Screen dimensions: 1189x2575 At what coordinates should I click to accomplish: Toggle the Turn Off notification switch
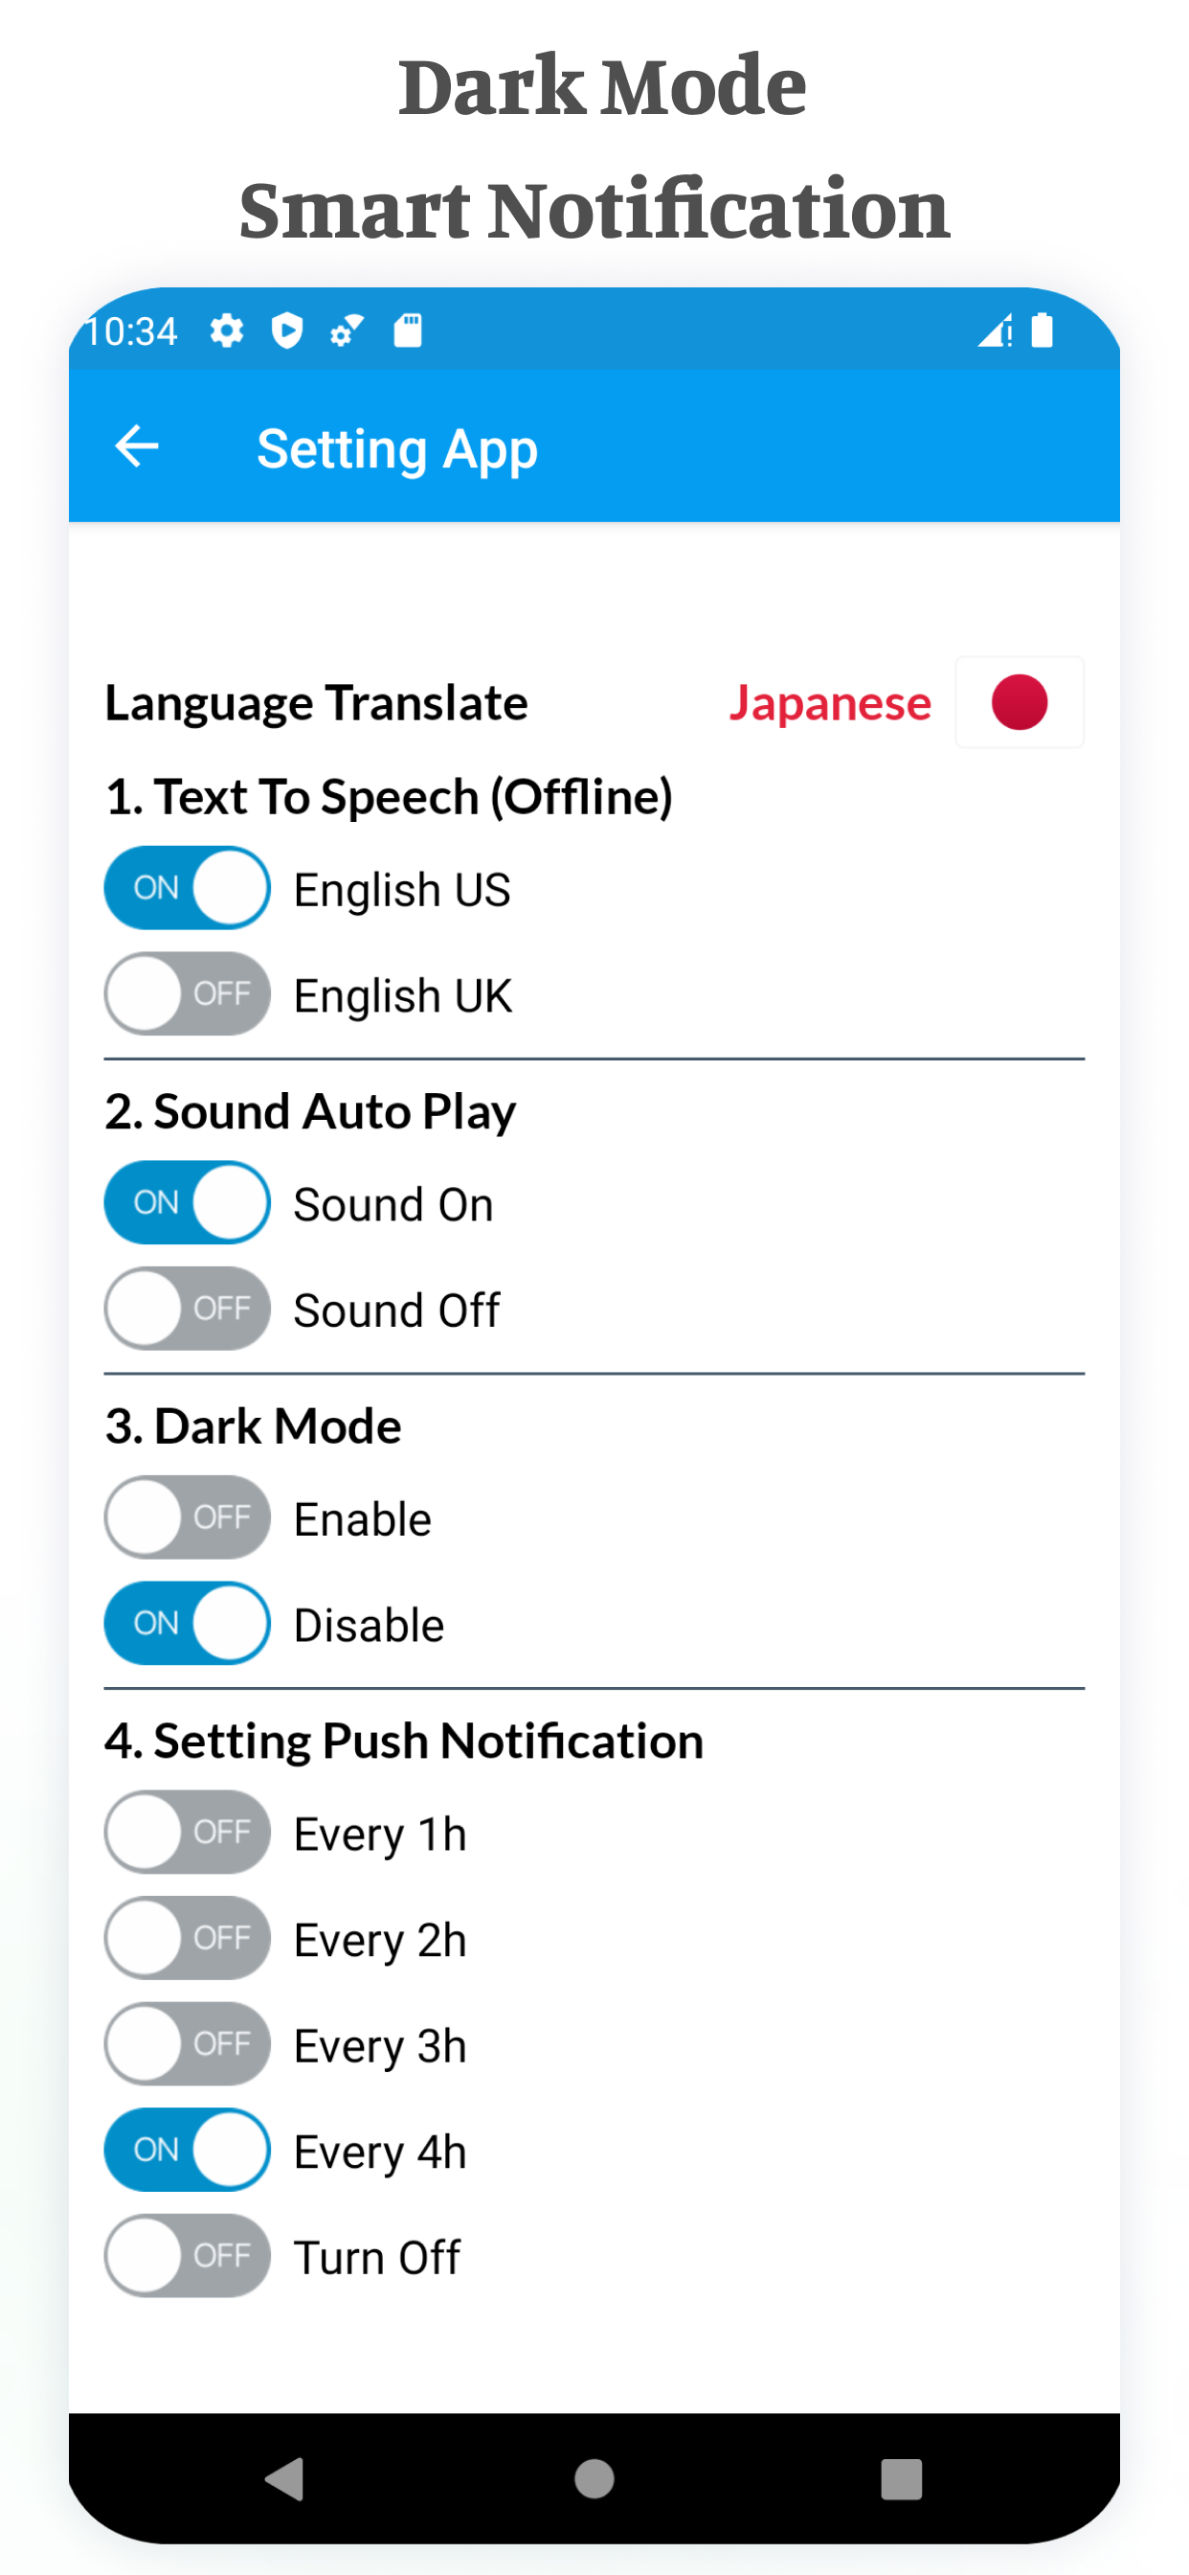click(x=187, y=2256)
